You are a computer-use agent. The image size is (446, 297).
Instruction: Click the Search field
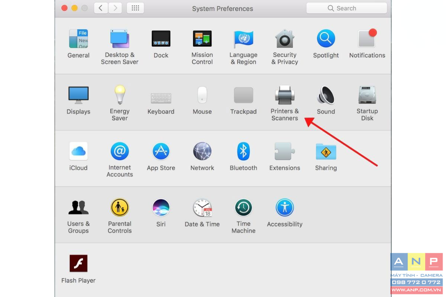point(346,8)
